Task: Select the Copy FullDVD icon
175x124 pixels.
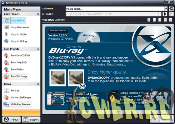Action: (7, 21)
